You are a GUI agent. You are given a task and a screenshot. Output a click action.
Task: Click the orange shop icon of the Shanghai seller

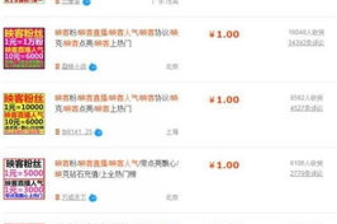57,132
